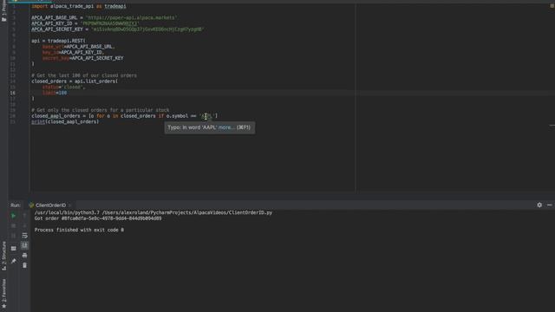Screen dimensions: 555x312
Task: Pin the Run tab with pin icon
Action: pos(13,261)
